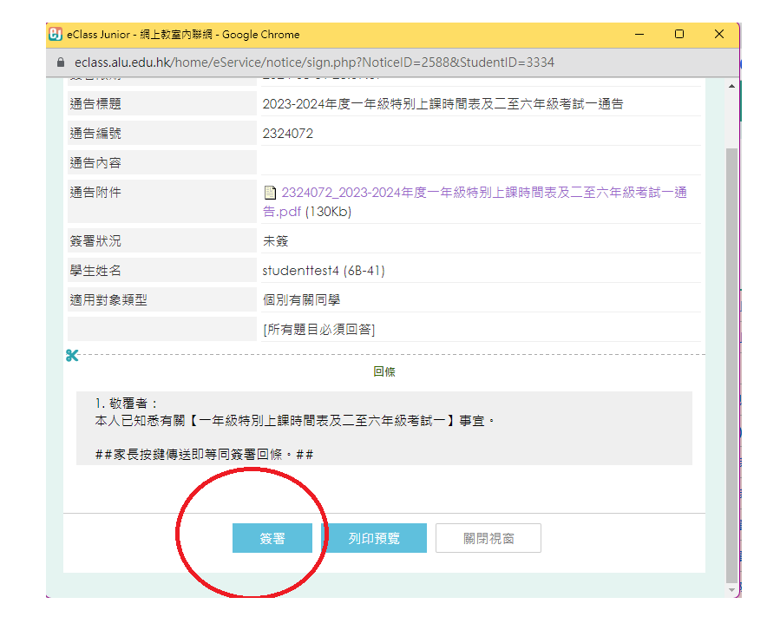Maximize the eClass Junior popup window
This screenshot has width=767, height=617.
point(679,35)
